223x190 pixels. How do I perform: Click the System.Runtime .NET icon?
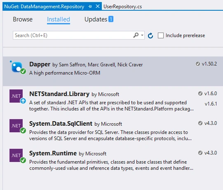tap(16, 155)
